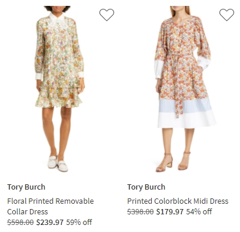Viewport: 240px width, 232px height.
Task: Open the colorblock midi dress product photo
Action: [x=179, y=90]
